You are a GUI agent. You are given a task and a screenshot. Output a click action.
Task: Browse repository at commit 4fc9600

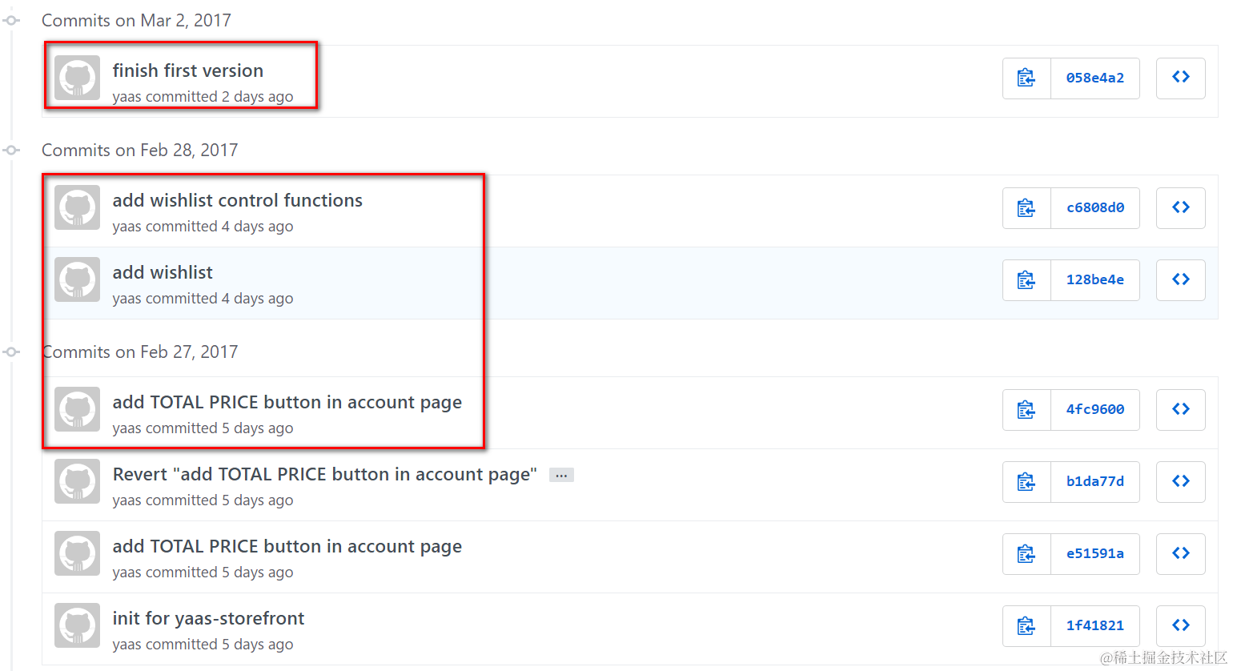coord(1181,409)
